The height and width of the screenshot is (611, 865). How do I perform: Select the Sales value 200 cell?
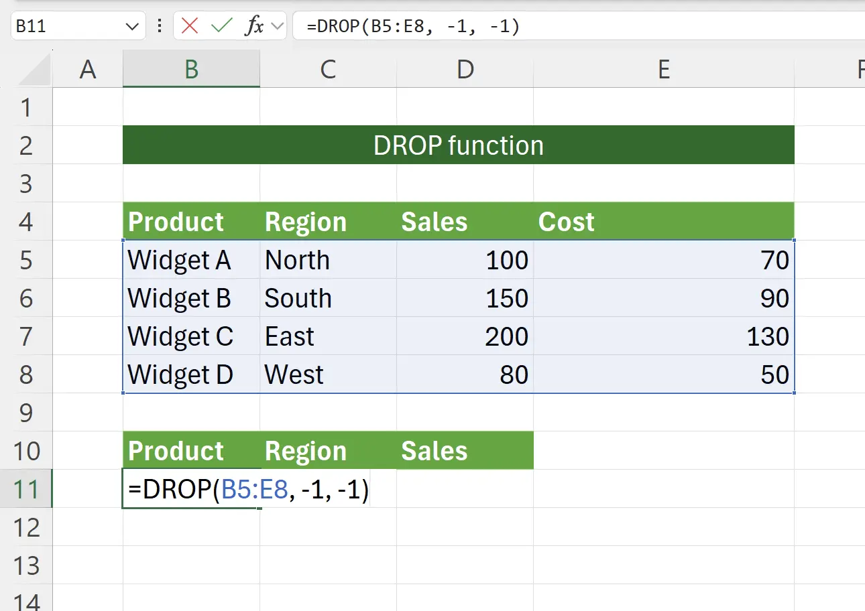[465, 336]
